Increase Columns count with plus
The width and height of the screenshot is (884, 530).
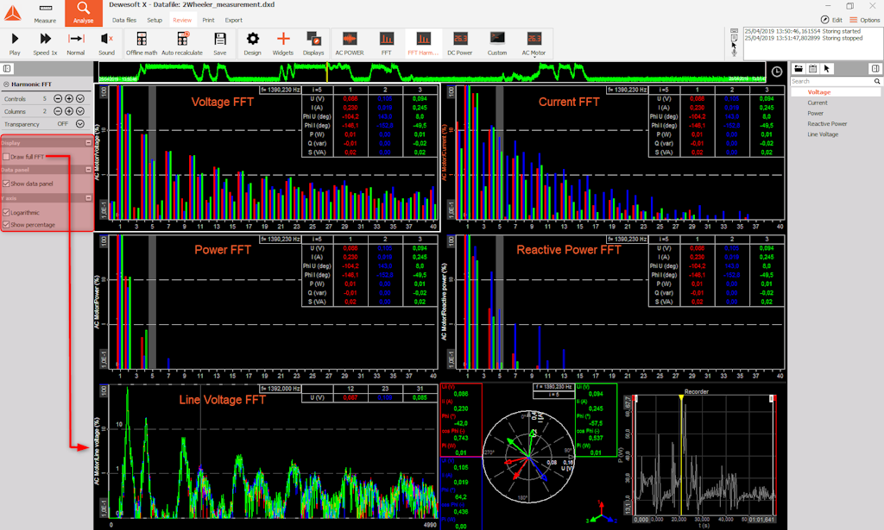69,111
